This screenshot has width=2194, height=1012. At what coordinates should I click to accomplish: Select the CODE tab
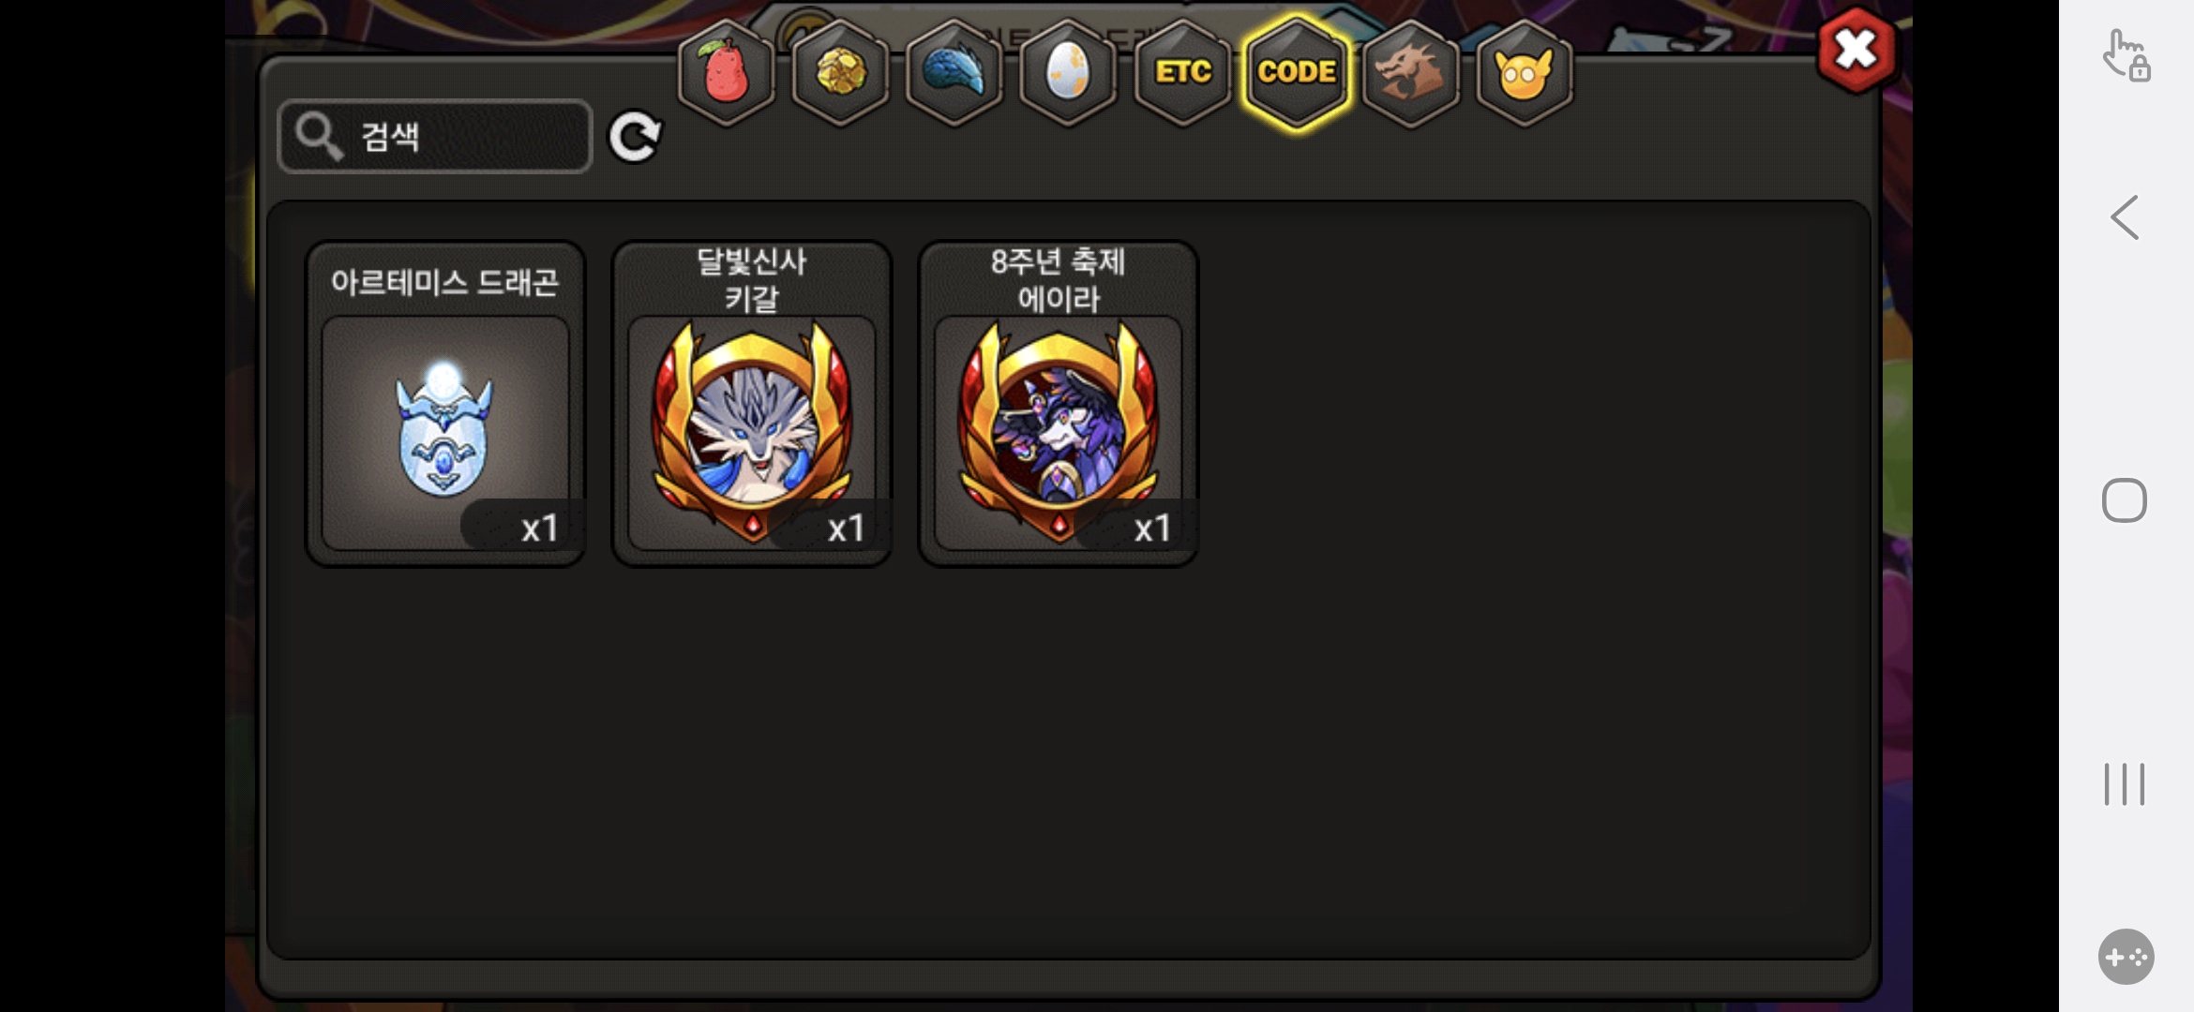click(1297, 72)
